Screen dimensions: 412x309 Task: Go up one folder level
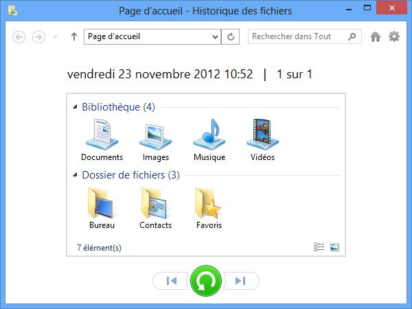(x=74, y=36)
